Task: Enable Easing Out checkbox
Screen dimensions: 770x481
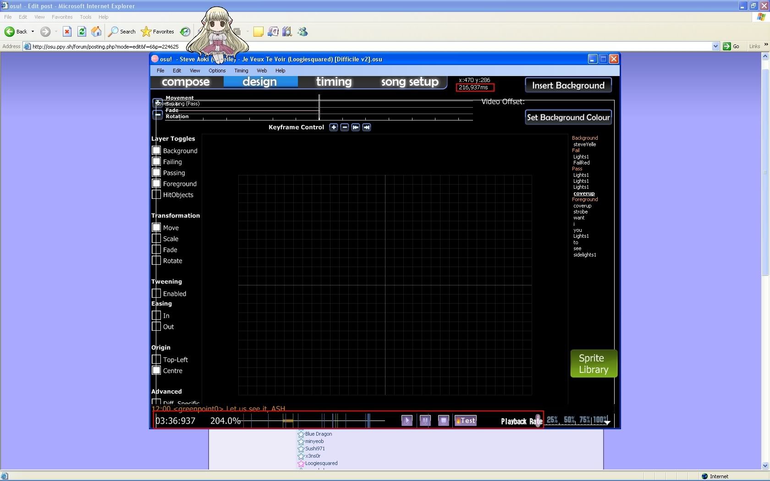Action: click(156, 326)
